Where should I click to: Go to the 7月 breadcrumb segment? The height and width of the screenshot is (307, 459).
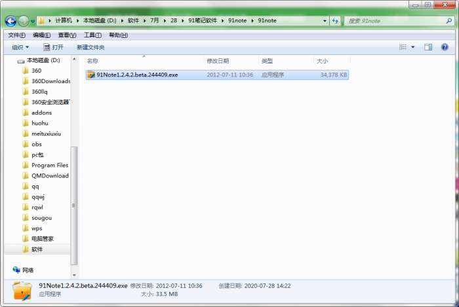click(154, 20)
